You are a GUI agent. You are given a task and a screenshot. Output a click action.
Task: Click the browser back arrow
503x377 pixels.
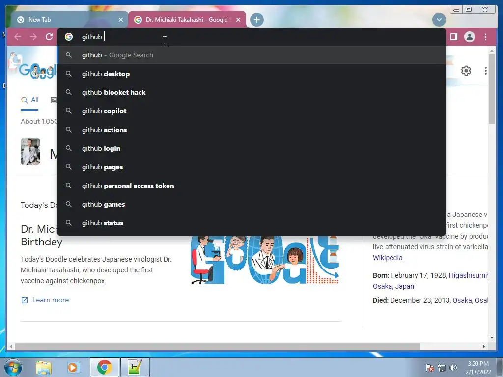pyautogui.click(x=18, y=37)
